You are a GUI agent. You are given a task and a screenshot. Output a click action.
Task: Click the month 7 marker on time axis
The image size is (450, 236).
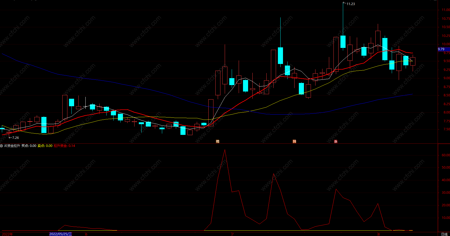pos(233,234)
